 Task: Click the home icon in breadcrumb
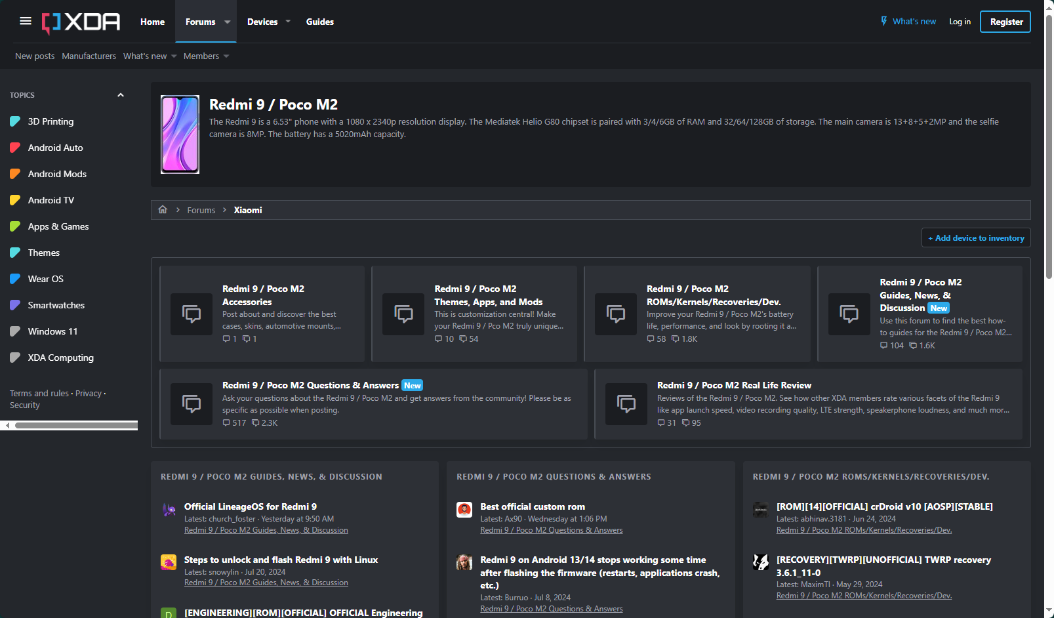(x=163, y=210)
